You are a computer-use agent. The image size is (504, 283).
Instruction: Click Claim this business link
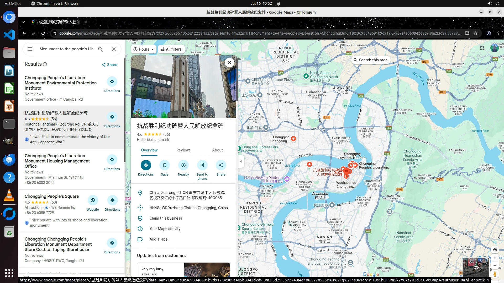166,218
